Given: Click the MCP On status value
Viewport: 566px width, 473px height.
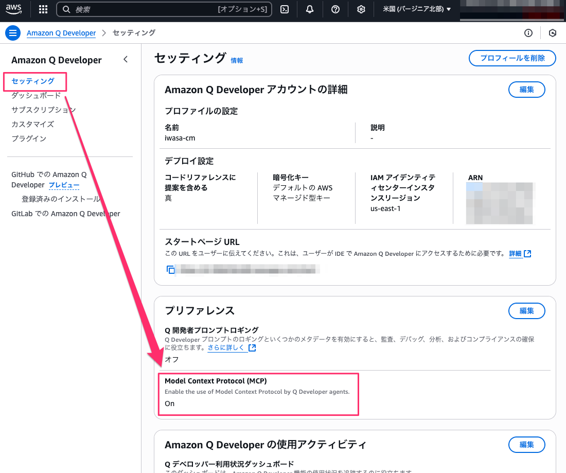Looking at the screenshot, I should 169,404.
